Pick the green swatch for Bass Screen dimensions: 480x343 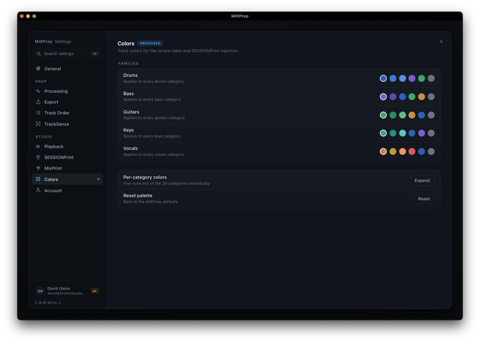click(412, 97)
